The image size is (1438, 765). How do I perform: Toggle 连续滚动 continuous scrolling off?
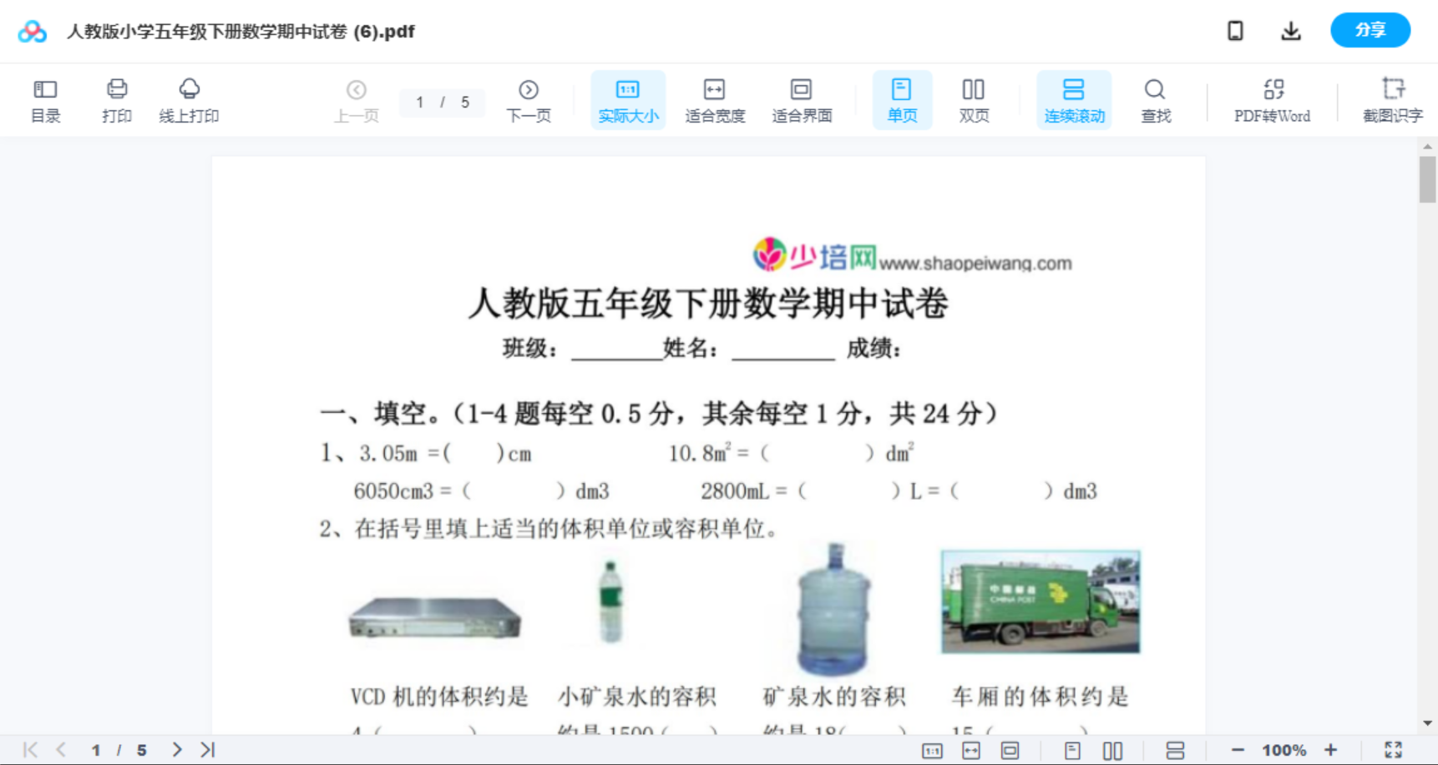pos(1074,99)
